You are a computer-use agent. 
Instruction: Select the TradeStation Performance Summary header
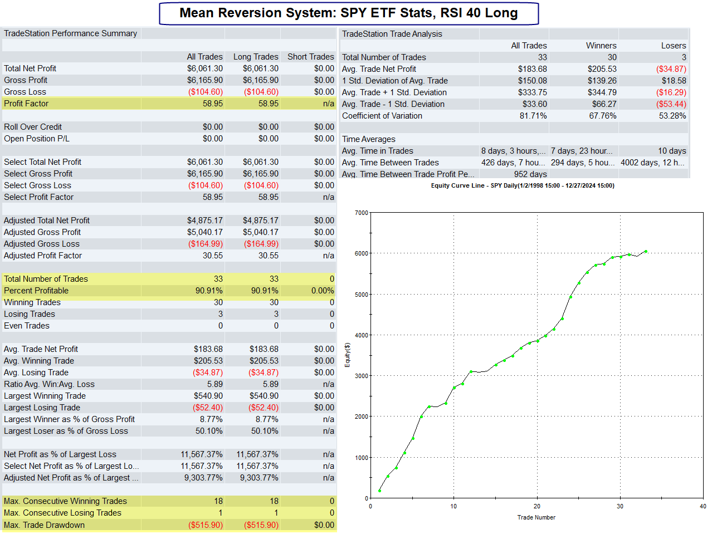pyautogui.click(x=70, y=33)
